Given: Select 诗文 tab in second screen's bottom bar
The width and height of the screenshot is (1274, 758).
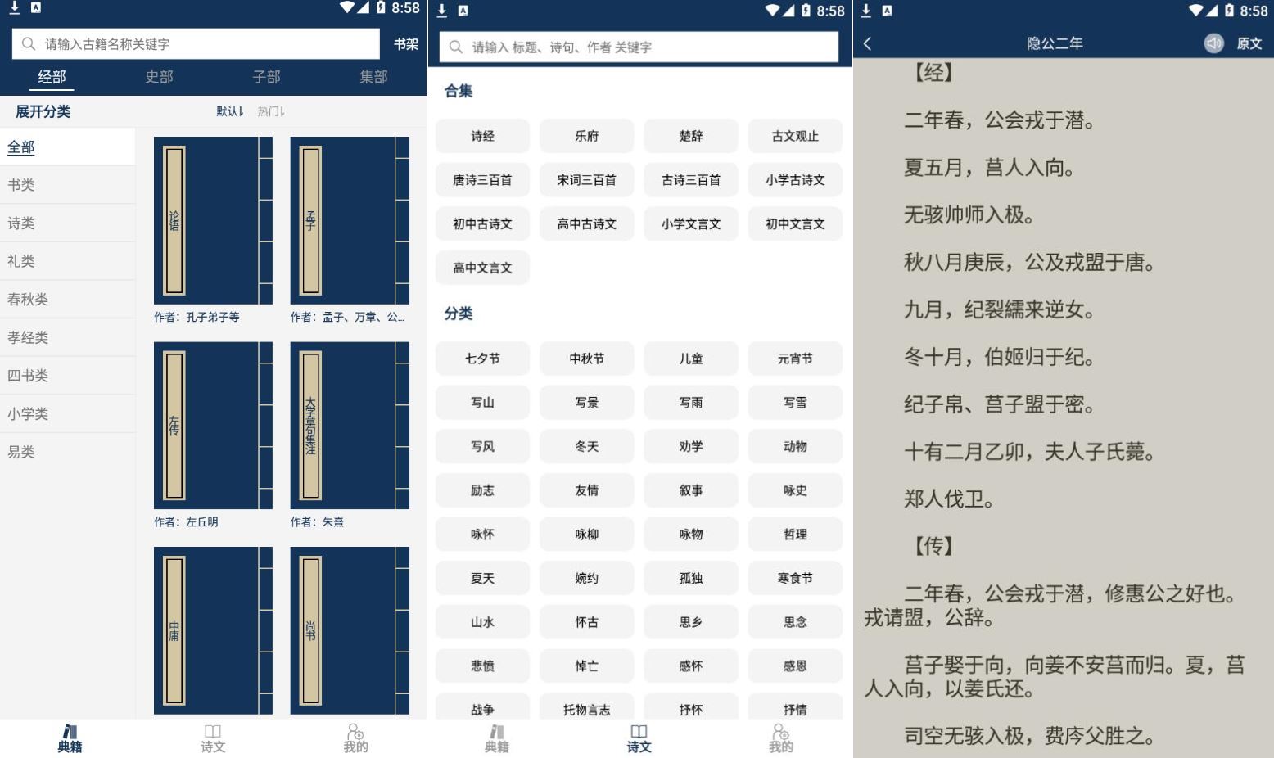Looking at the screenshot, I should [x=639, y=738].
